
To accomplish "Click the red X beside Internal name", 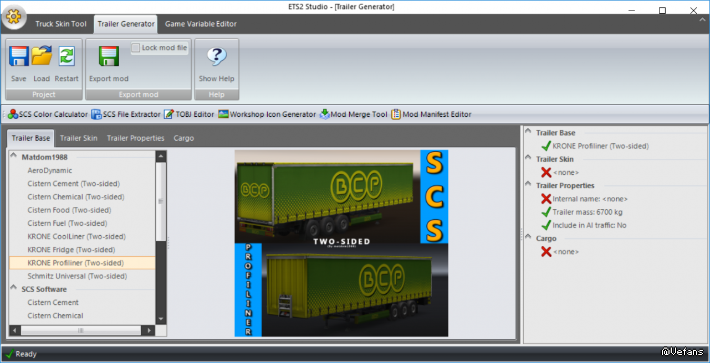I will click(x=546, y=199).
